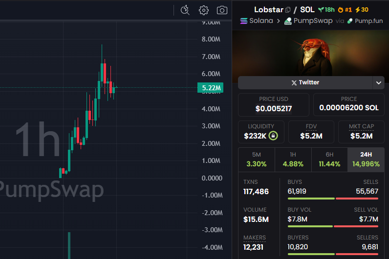This screenshot has height=259, width=389.
Task: Click the buyers versus sellers ratio bar
Action: pos(333,254)
